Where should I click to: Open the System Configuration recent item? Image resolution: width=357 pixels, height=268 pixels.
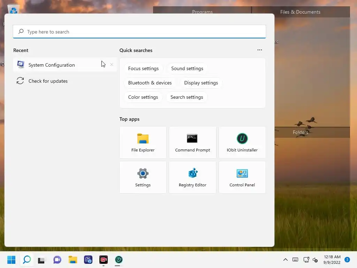click(65, 65)
